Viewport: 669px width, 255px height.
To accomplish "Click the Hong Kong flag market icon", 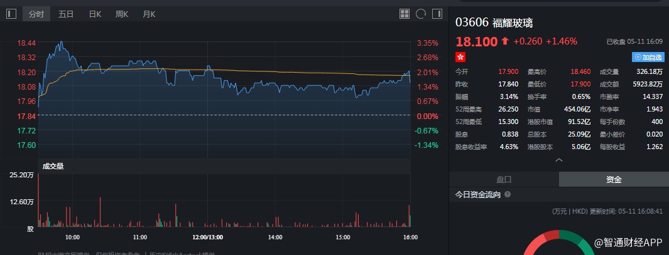I will point(460,56).
